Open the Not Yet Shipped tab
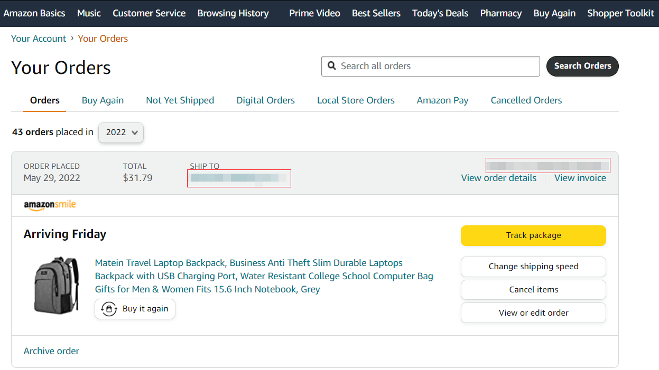 click(180, 100)
